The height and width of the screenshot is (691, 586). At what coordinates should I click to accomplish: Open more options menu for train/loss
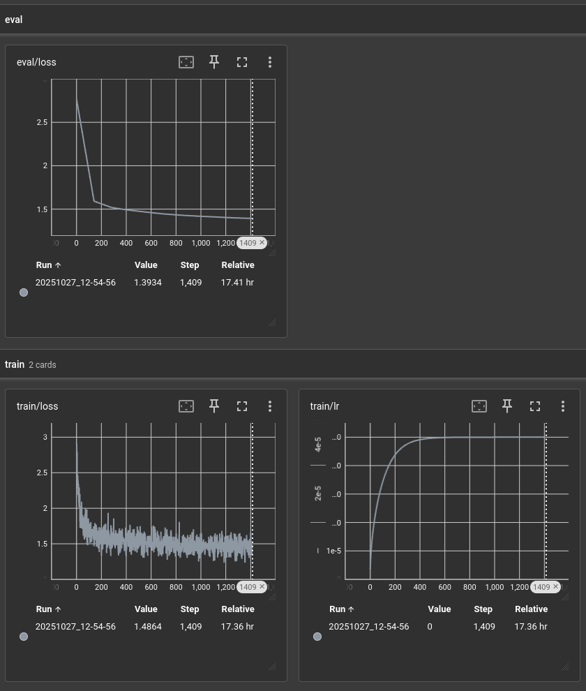[270, 406]
